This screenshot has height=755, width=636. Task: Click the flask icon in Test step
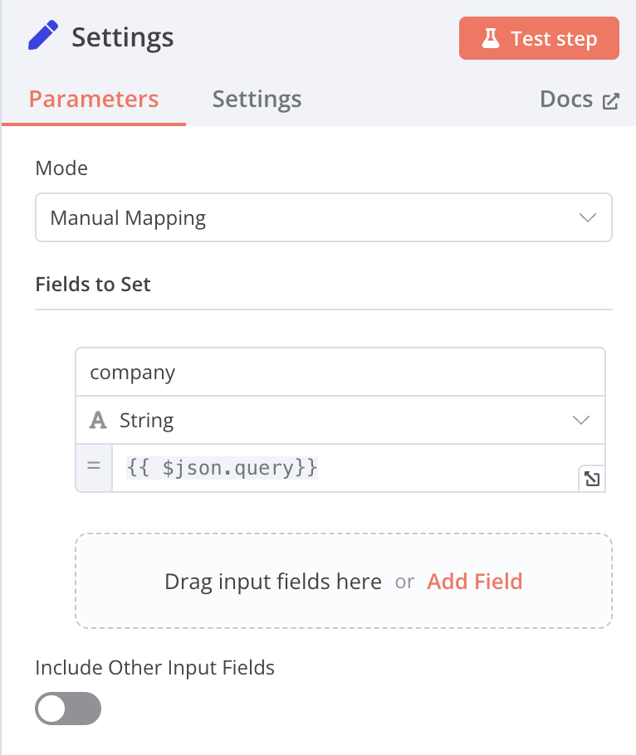[491, 39]
